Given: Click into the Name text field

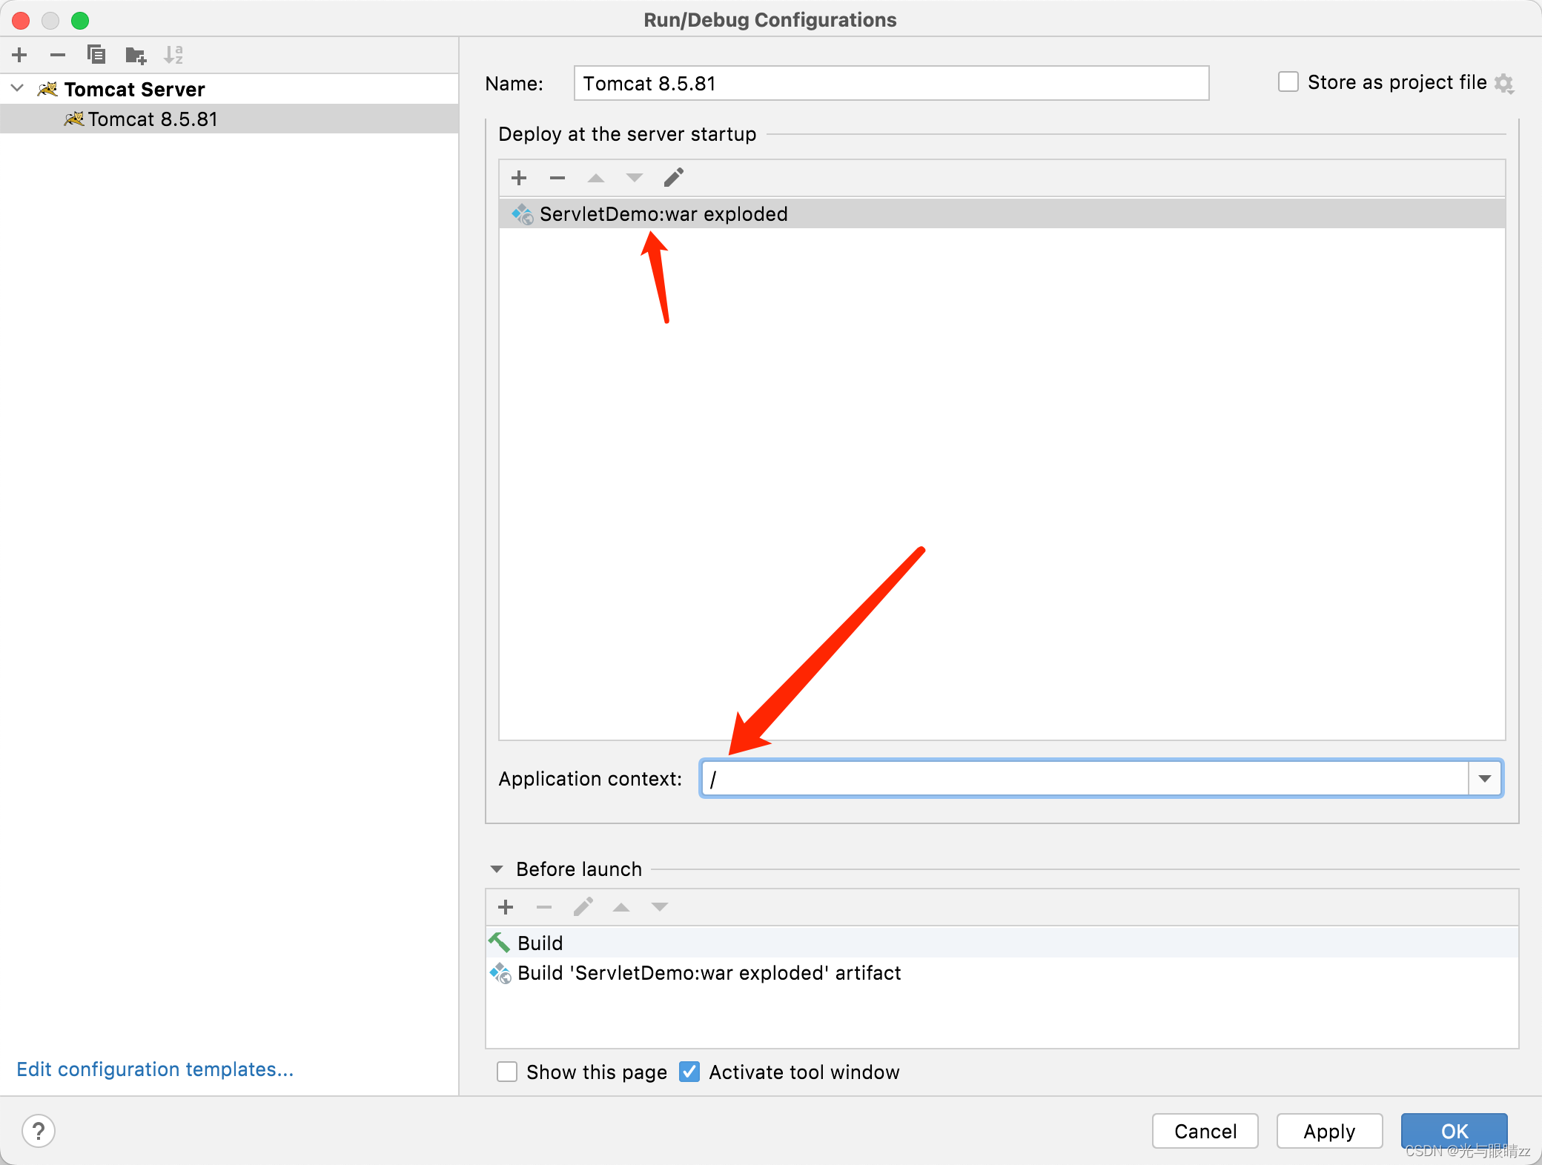Looking at the screenshot, I should tap(890, 83).
